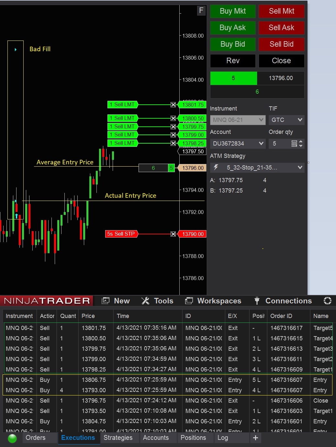Select the 1 Sell LMT label at 13801.75
This screenshot has width=336, height=447.
(122, 105)
